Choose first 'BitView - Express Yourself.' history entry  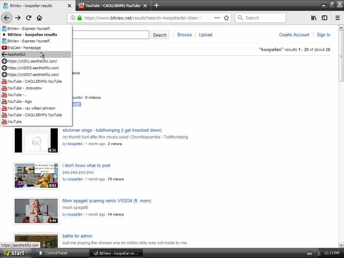pyautogui.click(x=36, y=28)
